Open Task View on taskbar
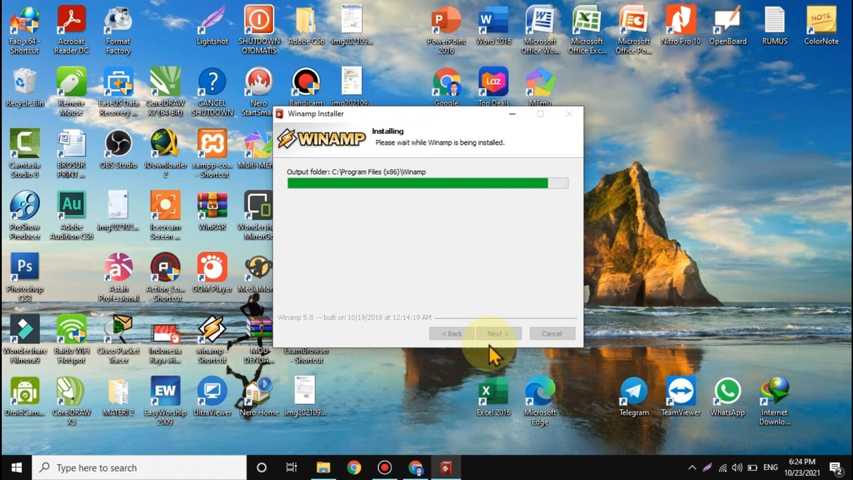 point(292,467)
